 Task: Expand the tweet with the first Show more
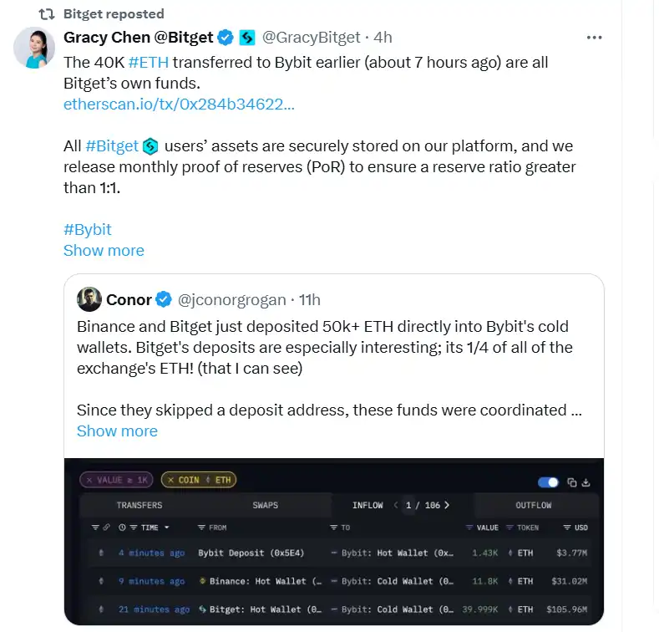104,251
